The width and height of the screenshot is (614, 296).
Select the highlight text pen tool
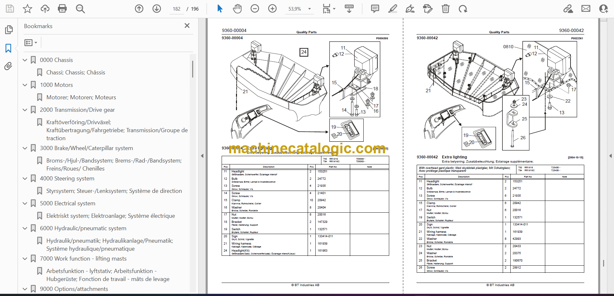pyautogui.click(x=393, y=9)
